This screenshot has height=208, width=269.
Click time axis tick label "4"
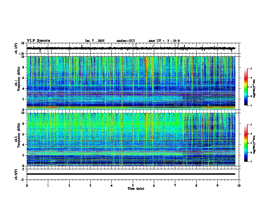click(x=112, y=186)
